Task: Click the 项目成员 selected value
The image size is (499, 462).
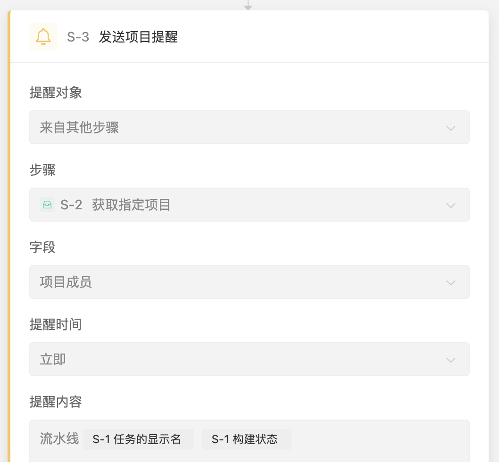Action: point(66,282)
